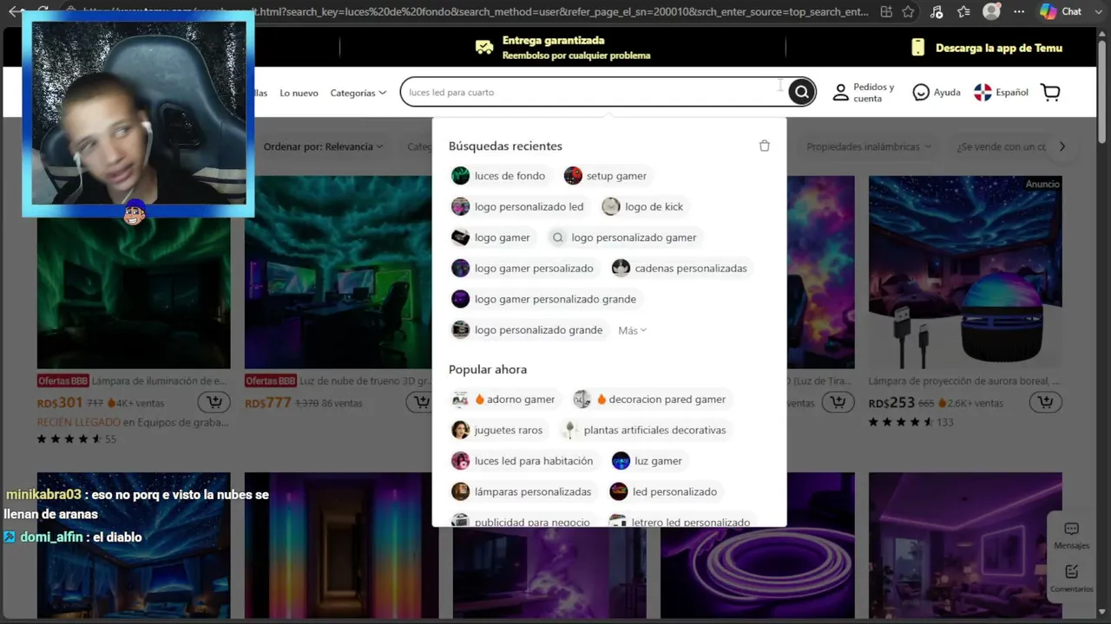This screenshot has height=624, width=1111.
Task: Open the purple LED strip coil product image
Action: [757, 546]
